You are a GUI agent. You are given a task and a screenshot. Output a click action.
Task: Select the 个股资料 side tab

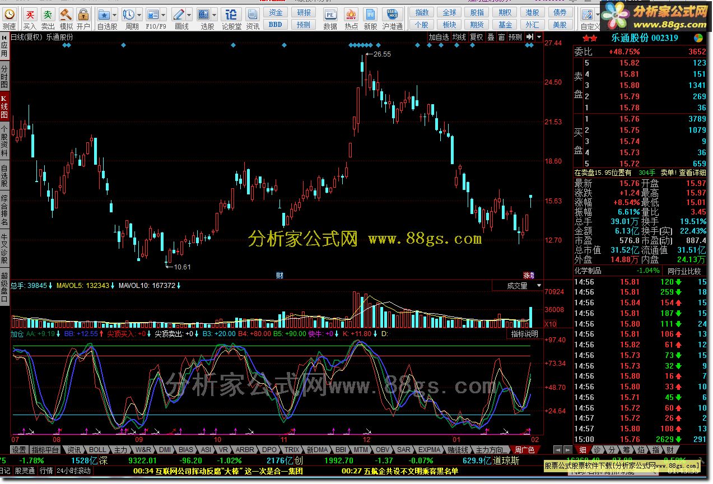(x=4, y=141)
